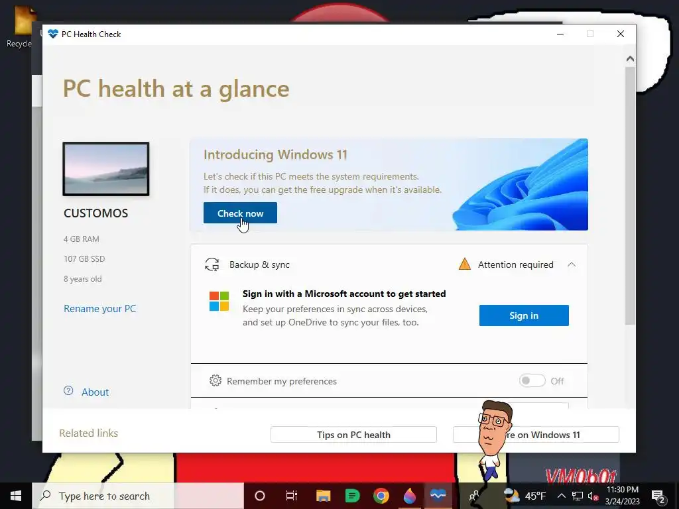
Task: Open the notification center icon
Action: click(x=658, y=496)
